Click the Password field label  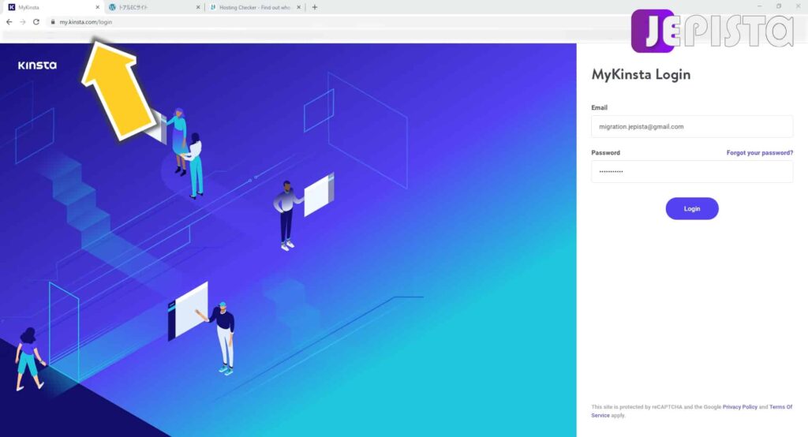point(605,152)
